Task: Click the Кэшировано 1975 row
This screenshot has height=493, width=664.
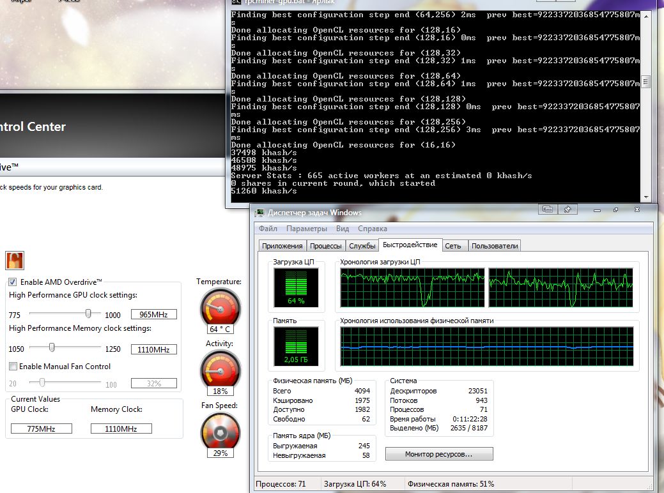Action: pos(321,400)
